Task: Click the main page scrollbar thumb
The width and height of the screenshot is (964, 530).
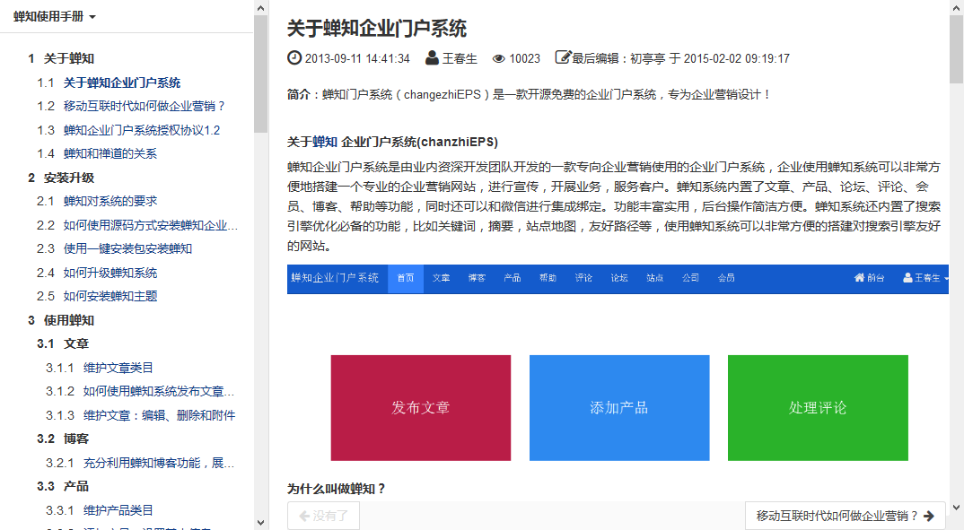Action: 957,48
